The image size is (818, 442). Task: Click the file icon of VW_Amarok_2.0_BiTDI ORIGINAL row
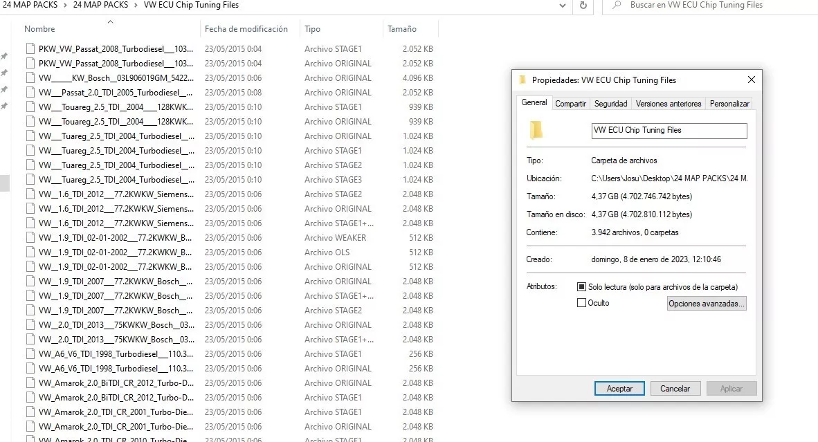click(31, 383)
